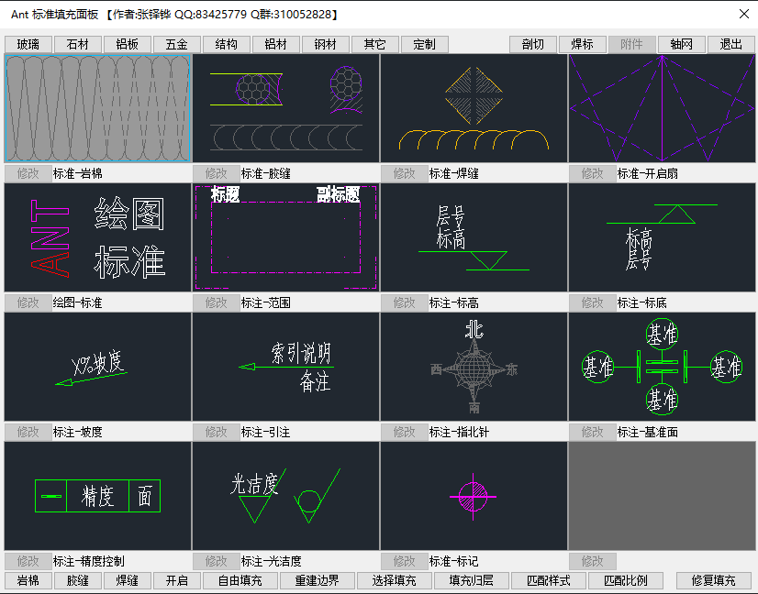This screenshot has width=758, height=594.
Task: Choose the 标注-基准面 datum symbol
Action: click(x=662, y=367)
